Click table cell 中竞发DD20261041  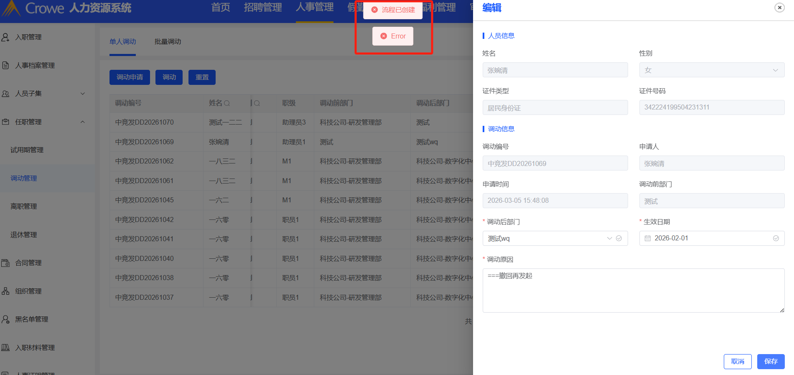coord(144,239)
